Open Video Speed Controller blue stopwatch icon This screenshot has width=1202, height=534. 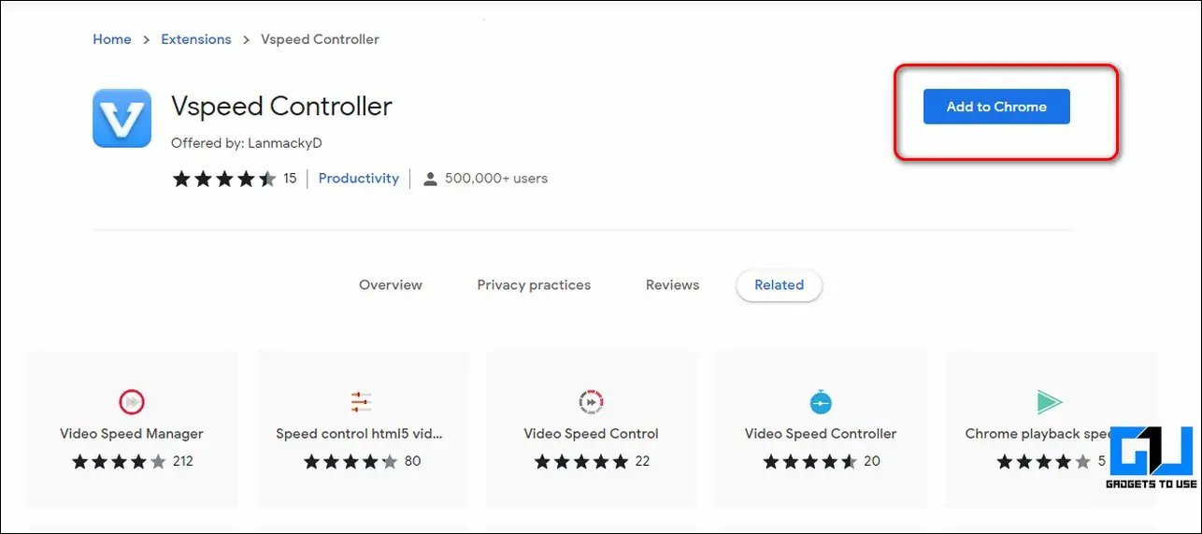(x=820, y=402)
